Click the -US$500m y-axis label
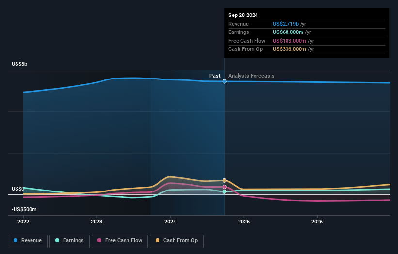The height and width of the screenshot is (254, 398). coord(24,209)
